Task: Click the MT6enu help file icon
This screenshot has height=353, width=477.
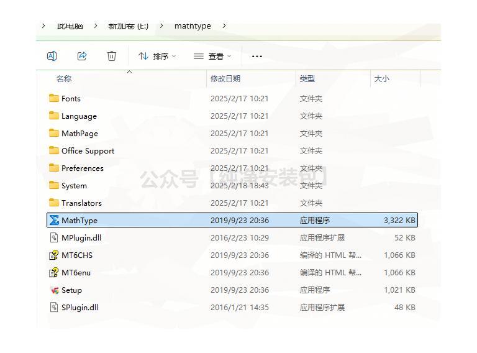Action: point(54,272)
